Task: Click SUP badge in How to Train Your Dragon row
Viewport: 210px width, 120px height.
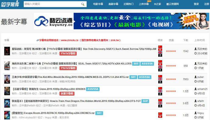Action: 145,101
